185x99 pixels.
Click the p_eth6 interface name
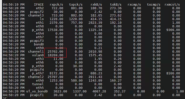click(x=38, y=30)
